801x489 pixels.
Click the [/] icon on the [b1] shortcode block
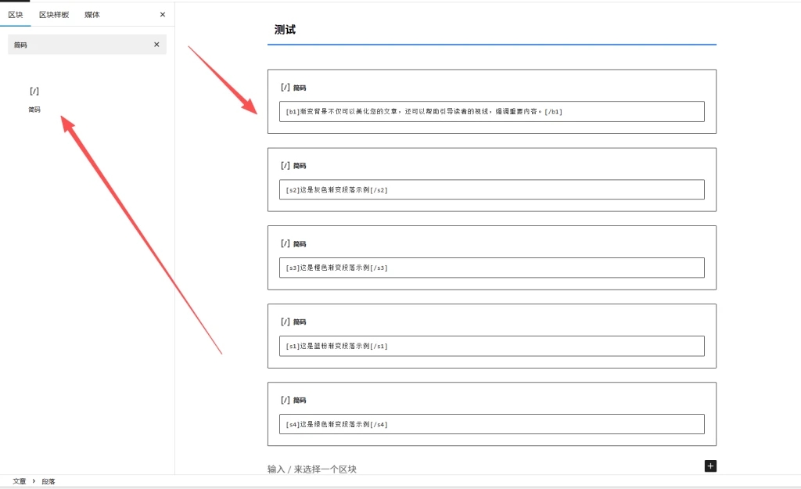285,87
